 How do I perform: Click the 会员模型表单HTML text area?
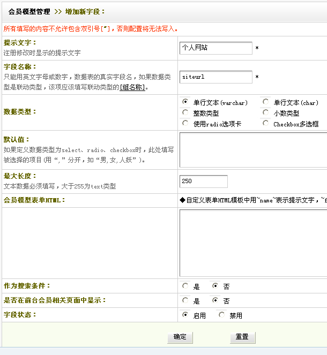point(253,243)
